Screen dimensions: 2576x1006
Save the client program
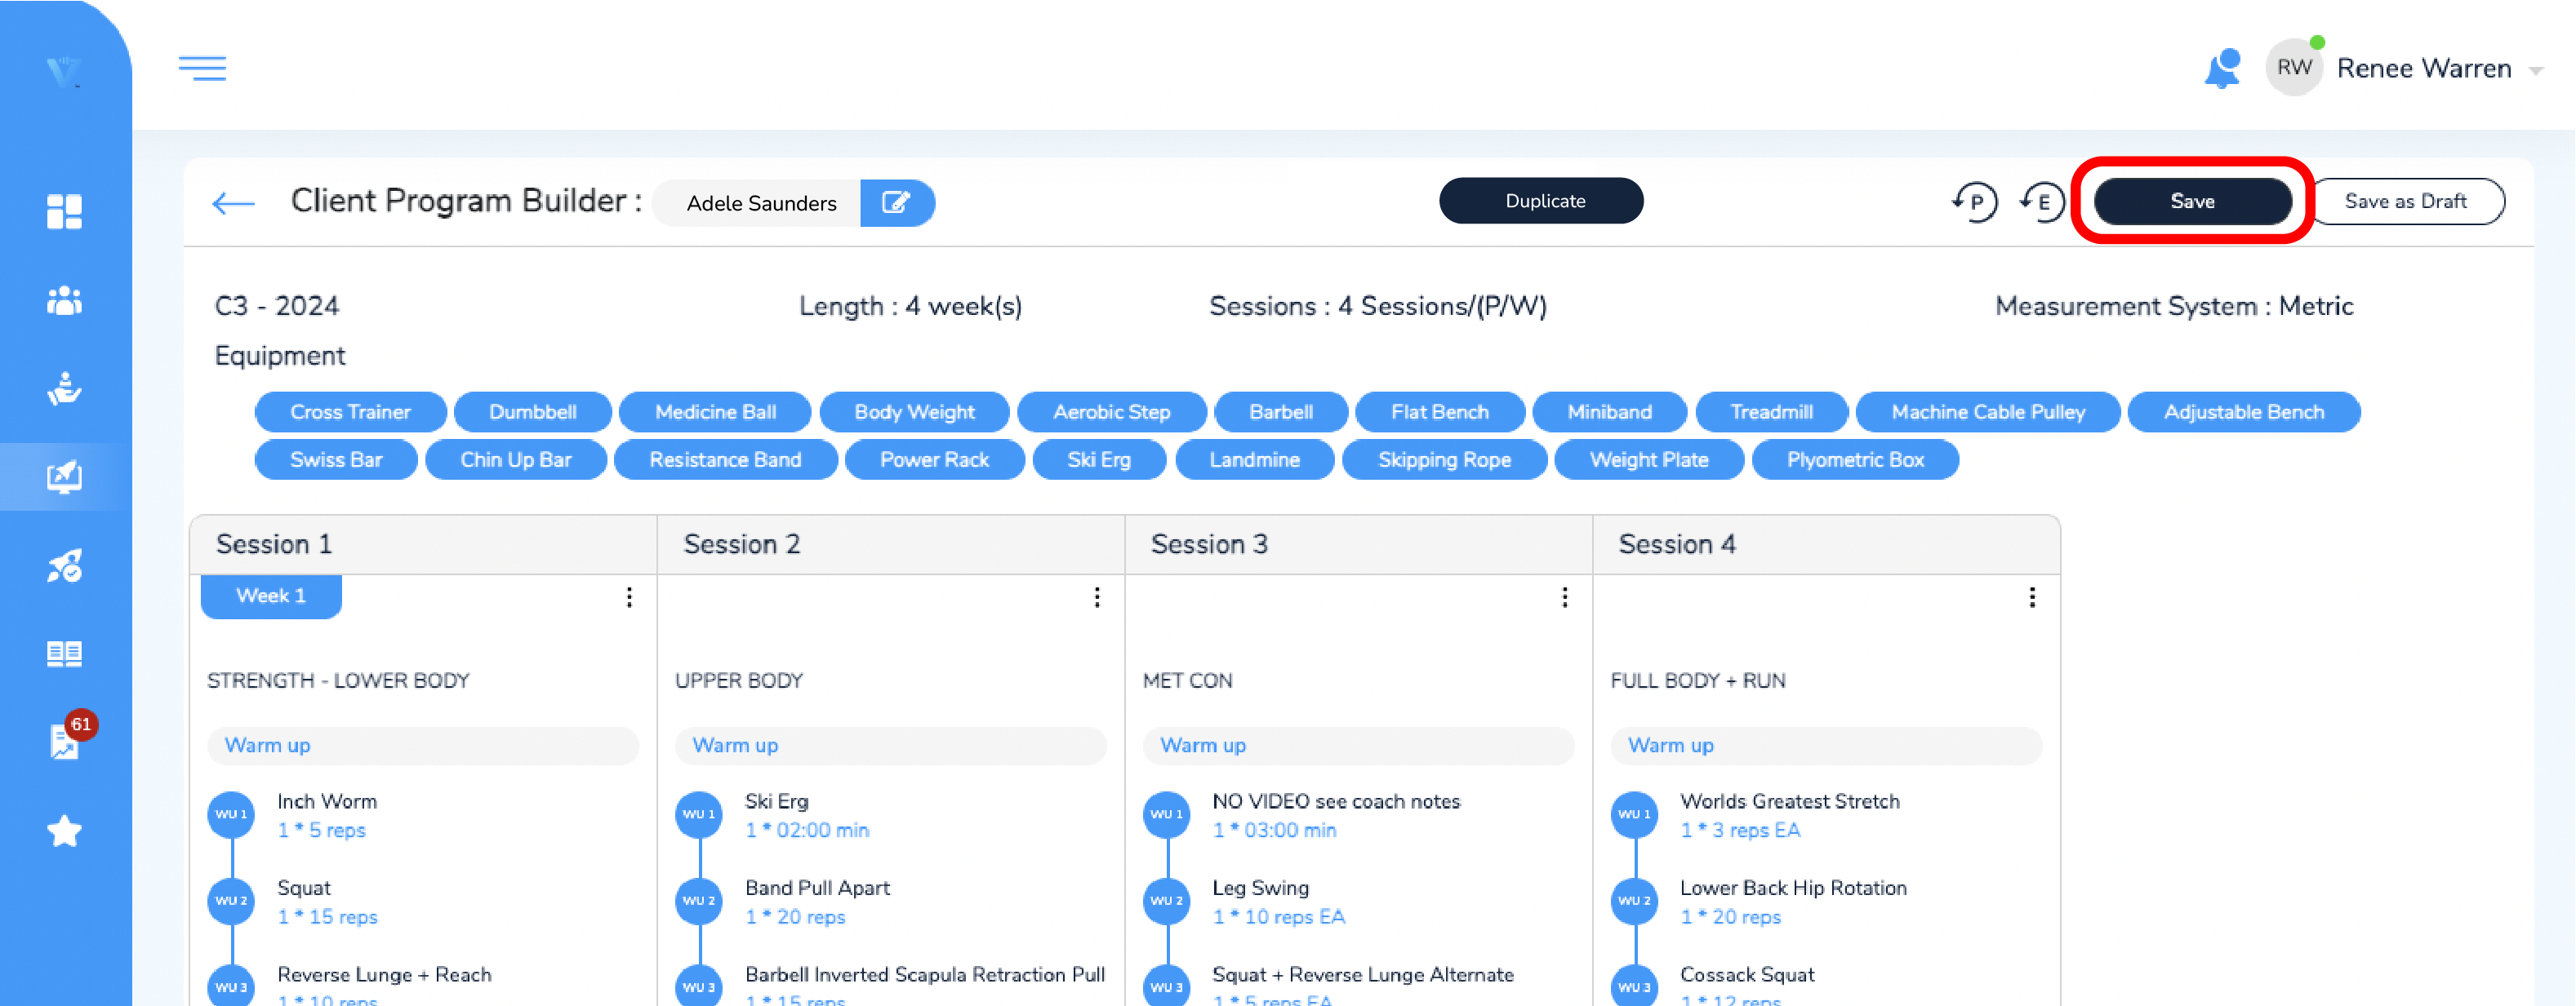(x=2192, y=201)
